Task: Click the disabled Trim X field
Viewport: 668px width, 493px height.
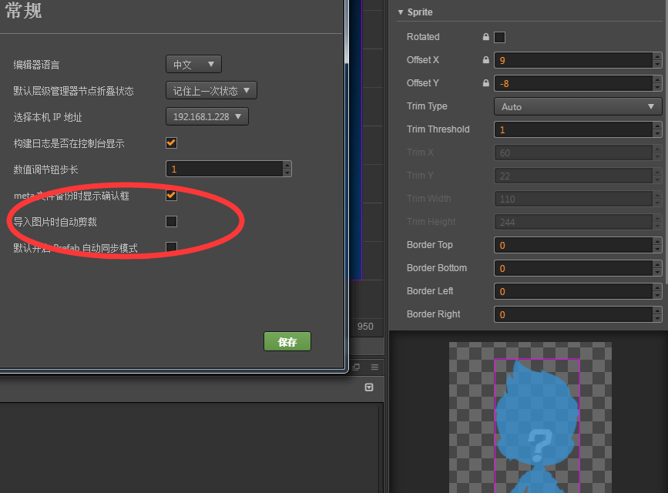Action: click(x=573, y=153)
